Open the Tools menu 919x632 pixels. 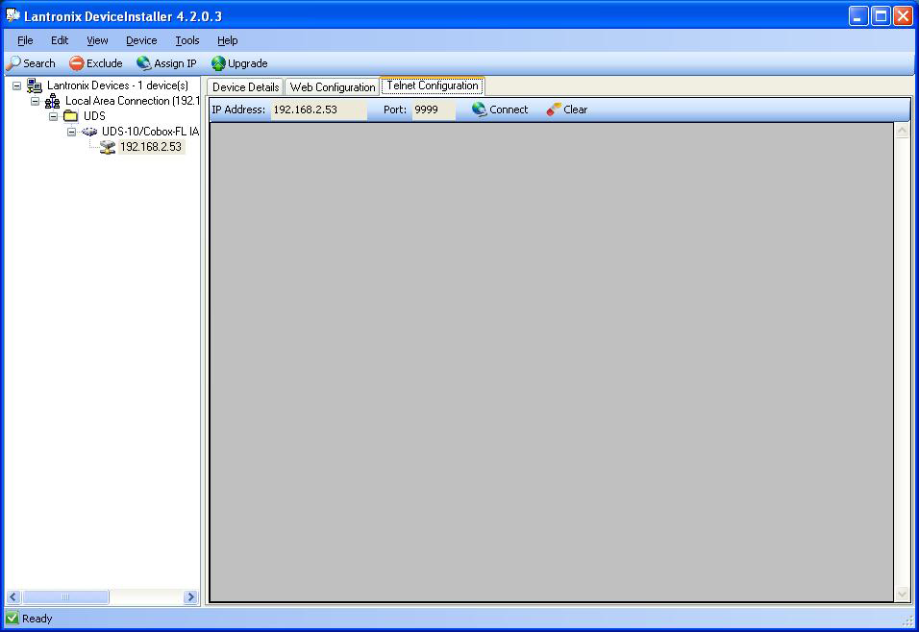click(x=186, y=40)
